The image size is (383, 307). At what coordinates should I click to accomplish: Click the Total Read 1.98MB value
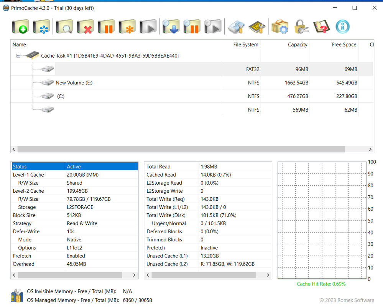tap(209, 167)
